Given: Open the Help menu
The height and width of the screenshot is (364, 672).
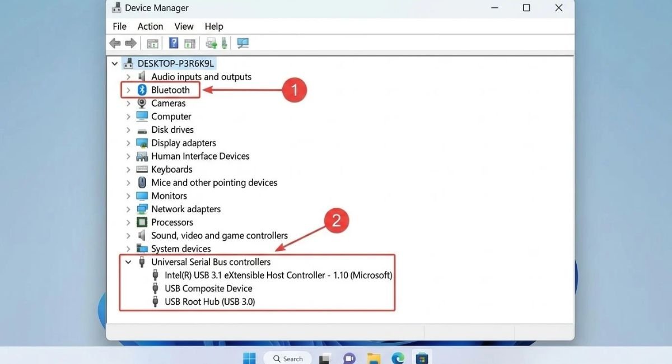Looking at the screenshot, I should click(x=214, y=26).
